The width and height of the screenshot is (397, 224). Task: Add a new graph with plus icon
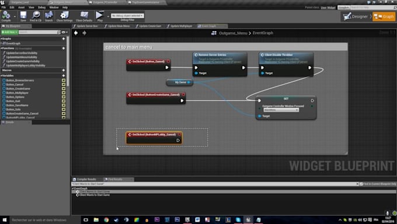coord(64,39)
